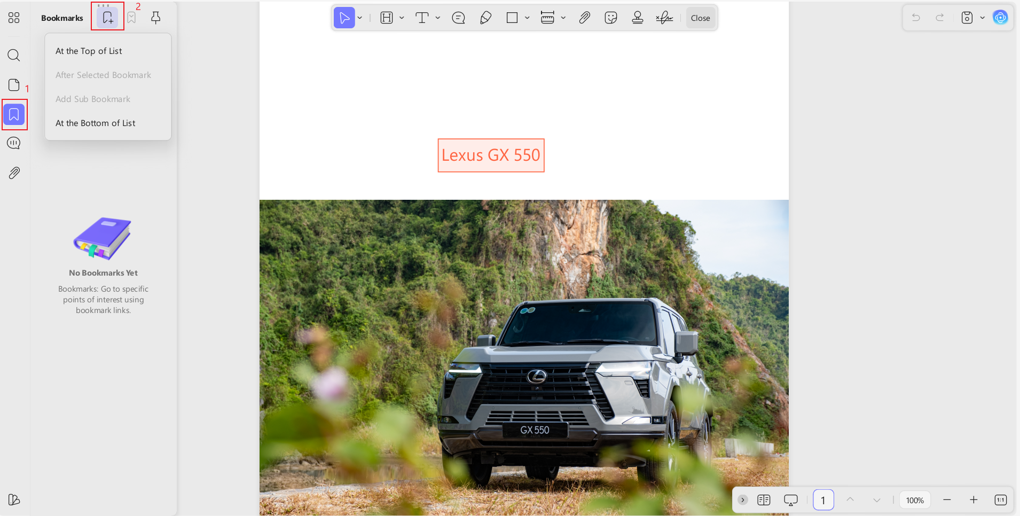This screenshot has height=516, width=1020.
Task: Select the rectangle shape tool
Action: 512,18
